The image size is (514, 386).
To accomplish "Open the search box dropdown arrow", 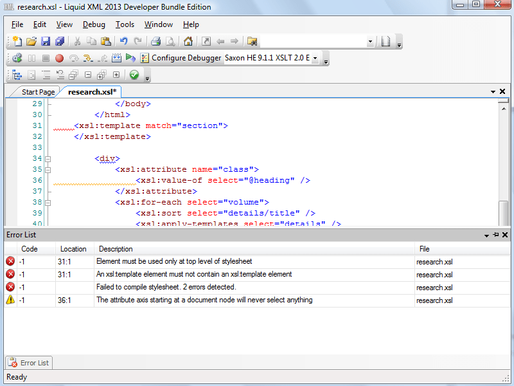I will 370,42.
